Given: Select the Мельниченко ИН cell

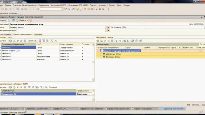Looking at the screenshot, I should coord(70,50).
